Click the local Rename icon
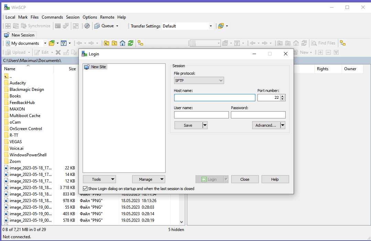Screen dimensions: 371x241 pyautogui.click(x=66, y=52)
